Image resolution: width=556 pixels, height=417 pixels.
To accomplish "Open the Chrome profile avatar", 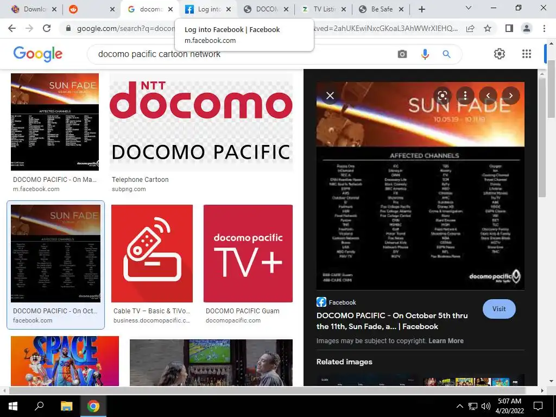I will point(527,28).
